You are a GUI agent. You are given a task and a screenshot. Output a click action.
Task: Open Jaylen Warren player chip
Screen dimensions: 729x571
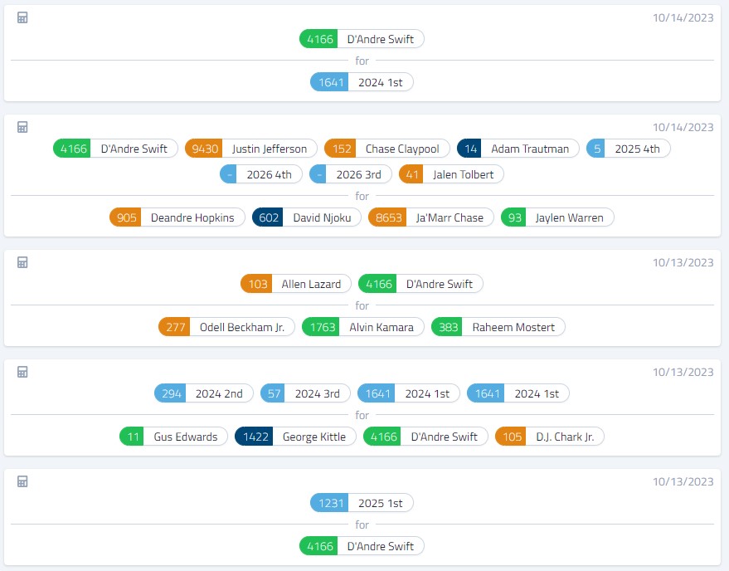(x=557, y=217)
